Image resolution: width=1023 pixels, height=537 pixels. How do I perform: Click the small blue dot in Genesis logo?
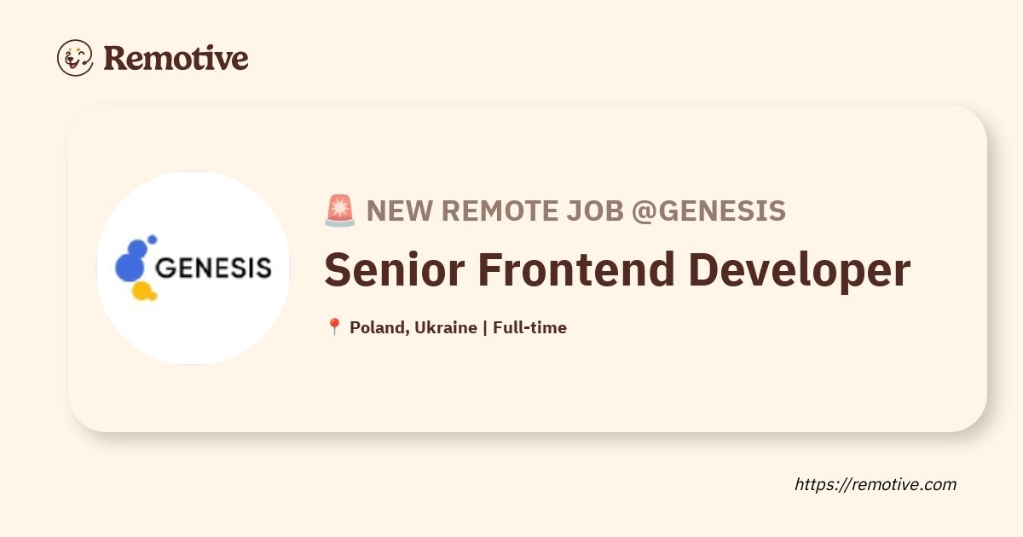152,240
